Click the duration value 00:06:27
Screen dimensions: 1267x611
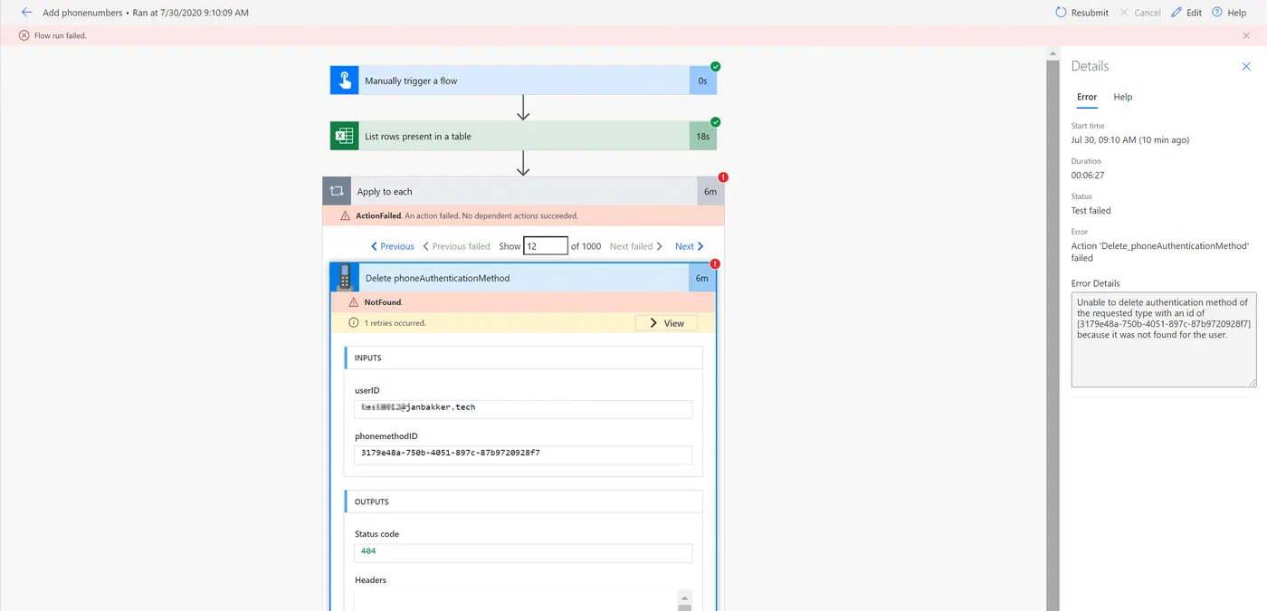[1088, 176]
